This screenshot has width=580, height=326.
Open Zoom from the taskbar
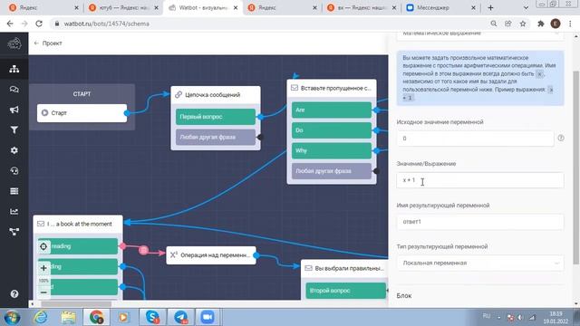point(208,318)
